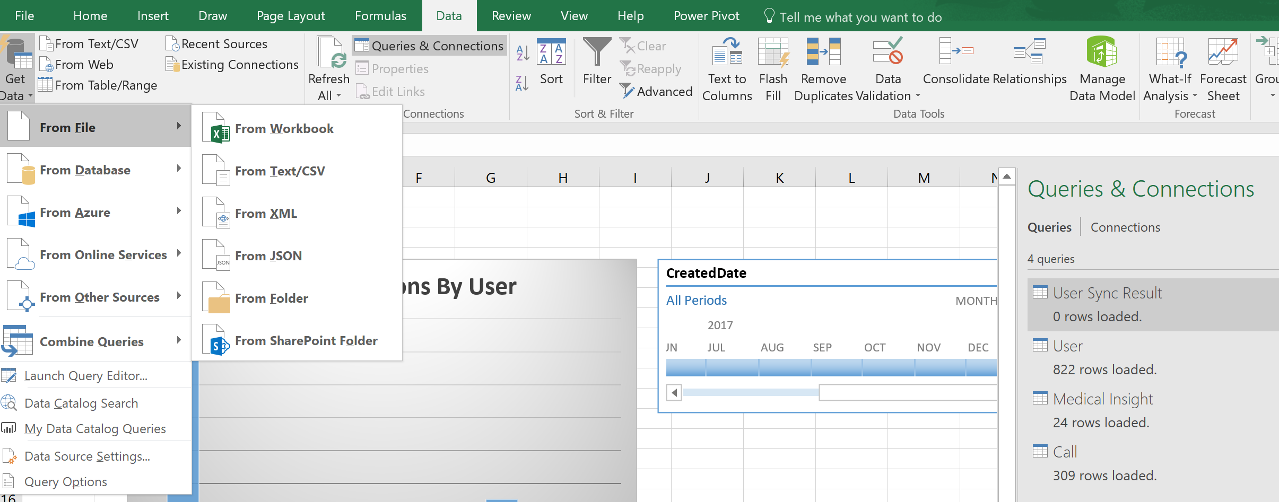This screenshot has width=1279, height=502.
Task: Choose From Web in the ribbon
Action: (x=77, y=65)
